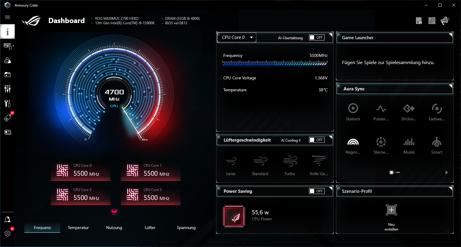Click the Aura Sync page indicator
Viewport: 461px width, 247px height.
[x=394, y=172]
